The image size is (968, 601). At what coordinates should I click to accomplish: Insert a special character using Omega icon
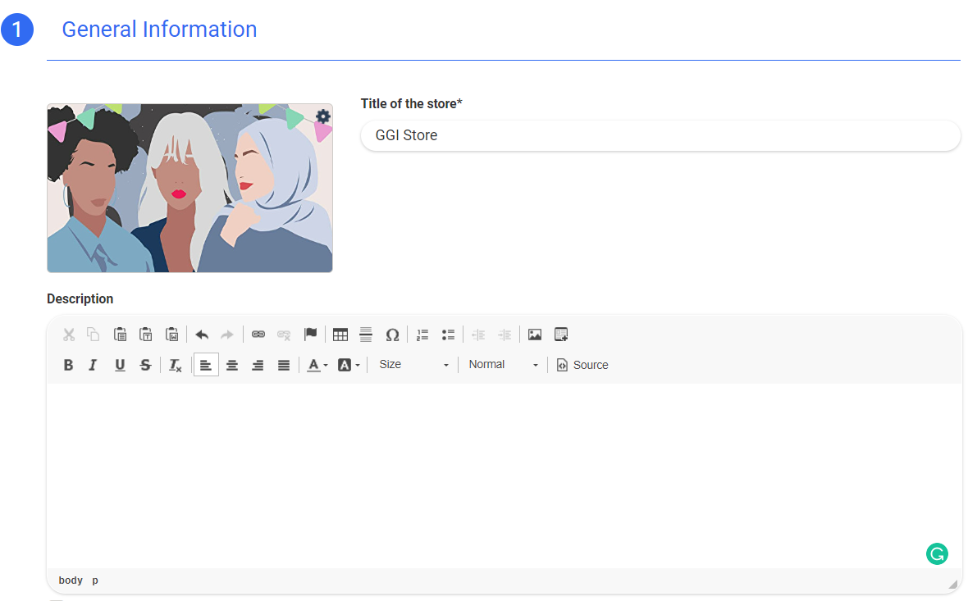tap(392, 335)
